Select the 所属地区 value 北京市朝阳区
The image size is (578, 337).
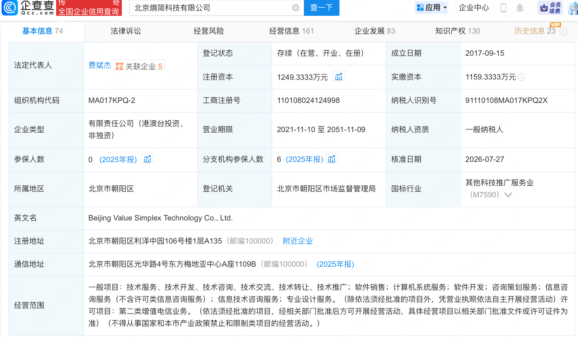111,189
